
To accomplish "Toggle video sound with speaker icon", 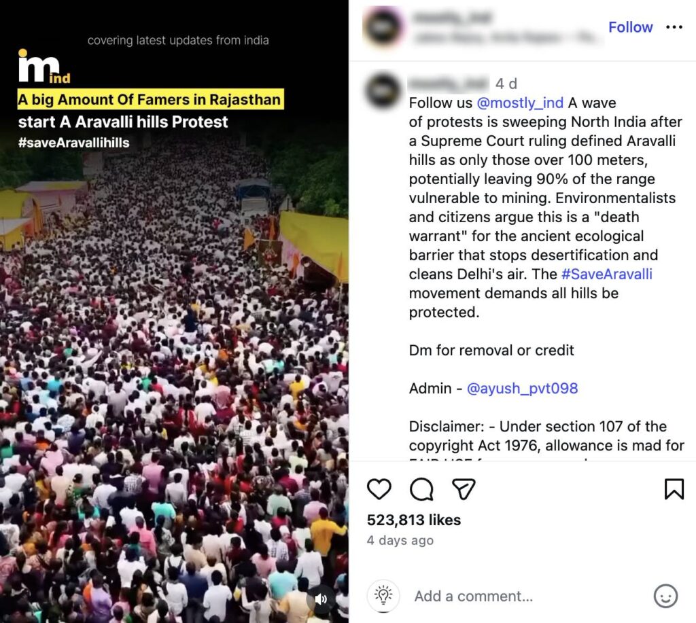I will (x=321, y=599).
